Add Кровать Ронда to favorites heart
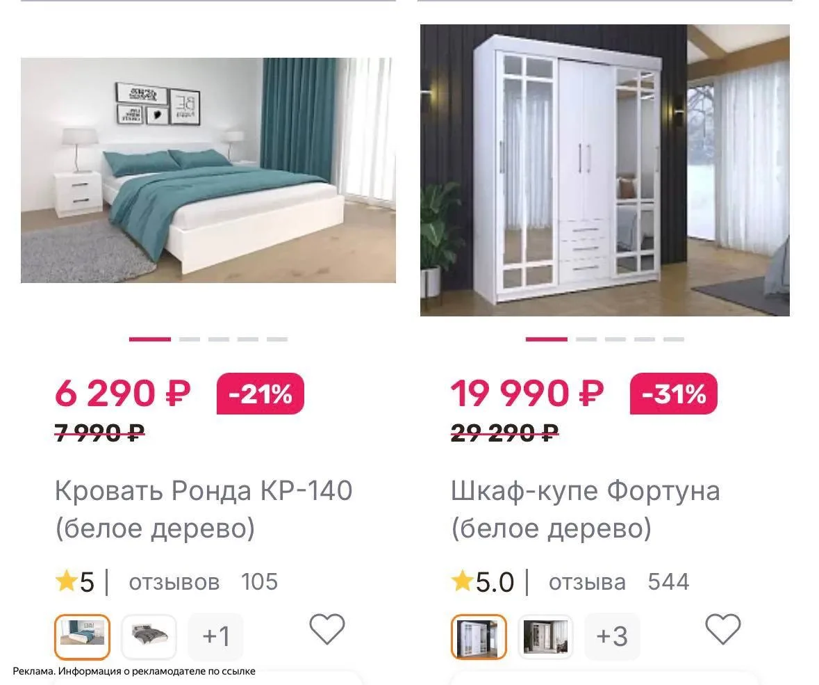819x685 pixels. pos(327,629)
